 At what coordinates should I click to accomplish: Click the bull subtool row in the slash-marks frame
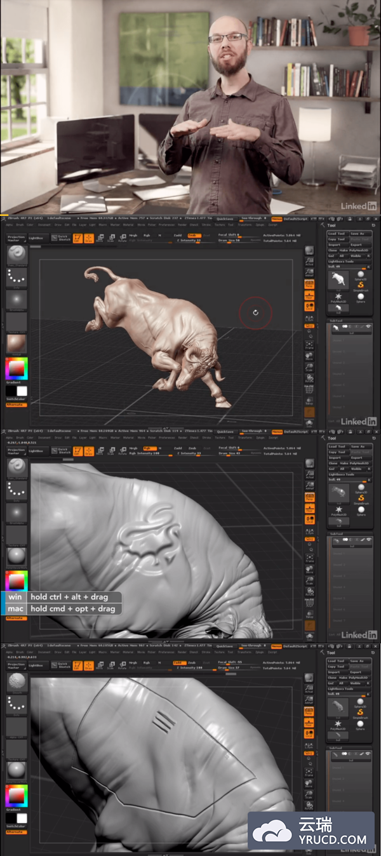click(352, 756)
